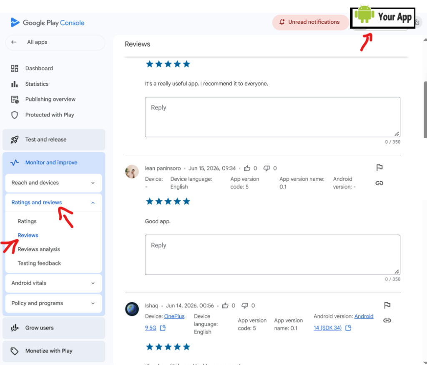
Task: Open the 14 (SDK 34) link
Action: tap(327, 328)
